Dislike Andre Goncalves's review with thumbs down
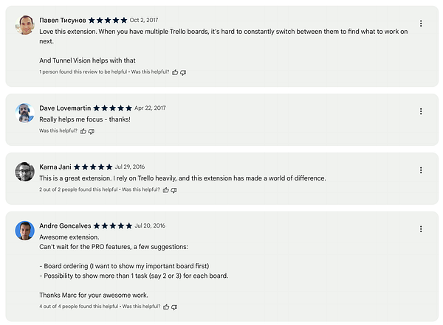This screenshot has height=325, width=443. (174, 307)
